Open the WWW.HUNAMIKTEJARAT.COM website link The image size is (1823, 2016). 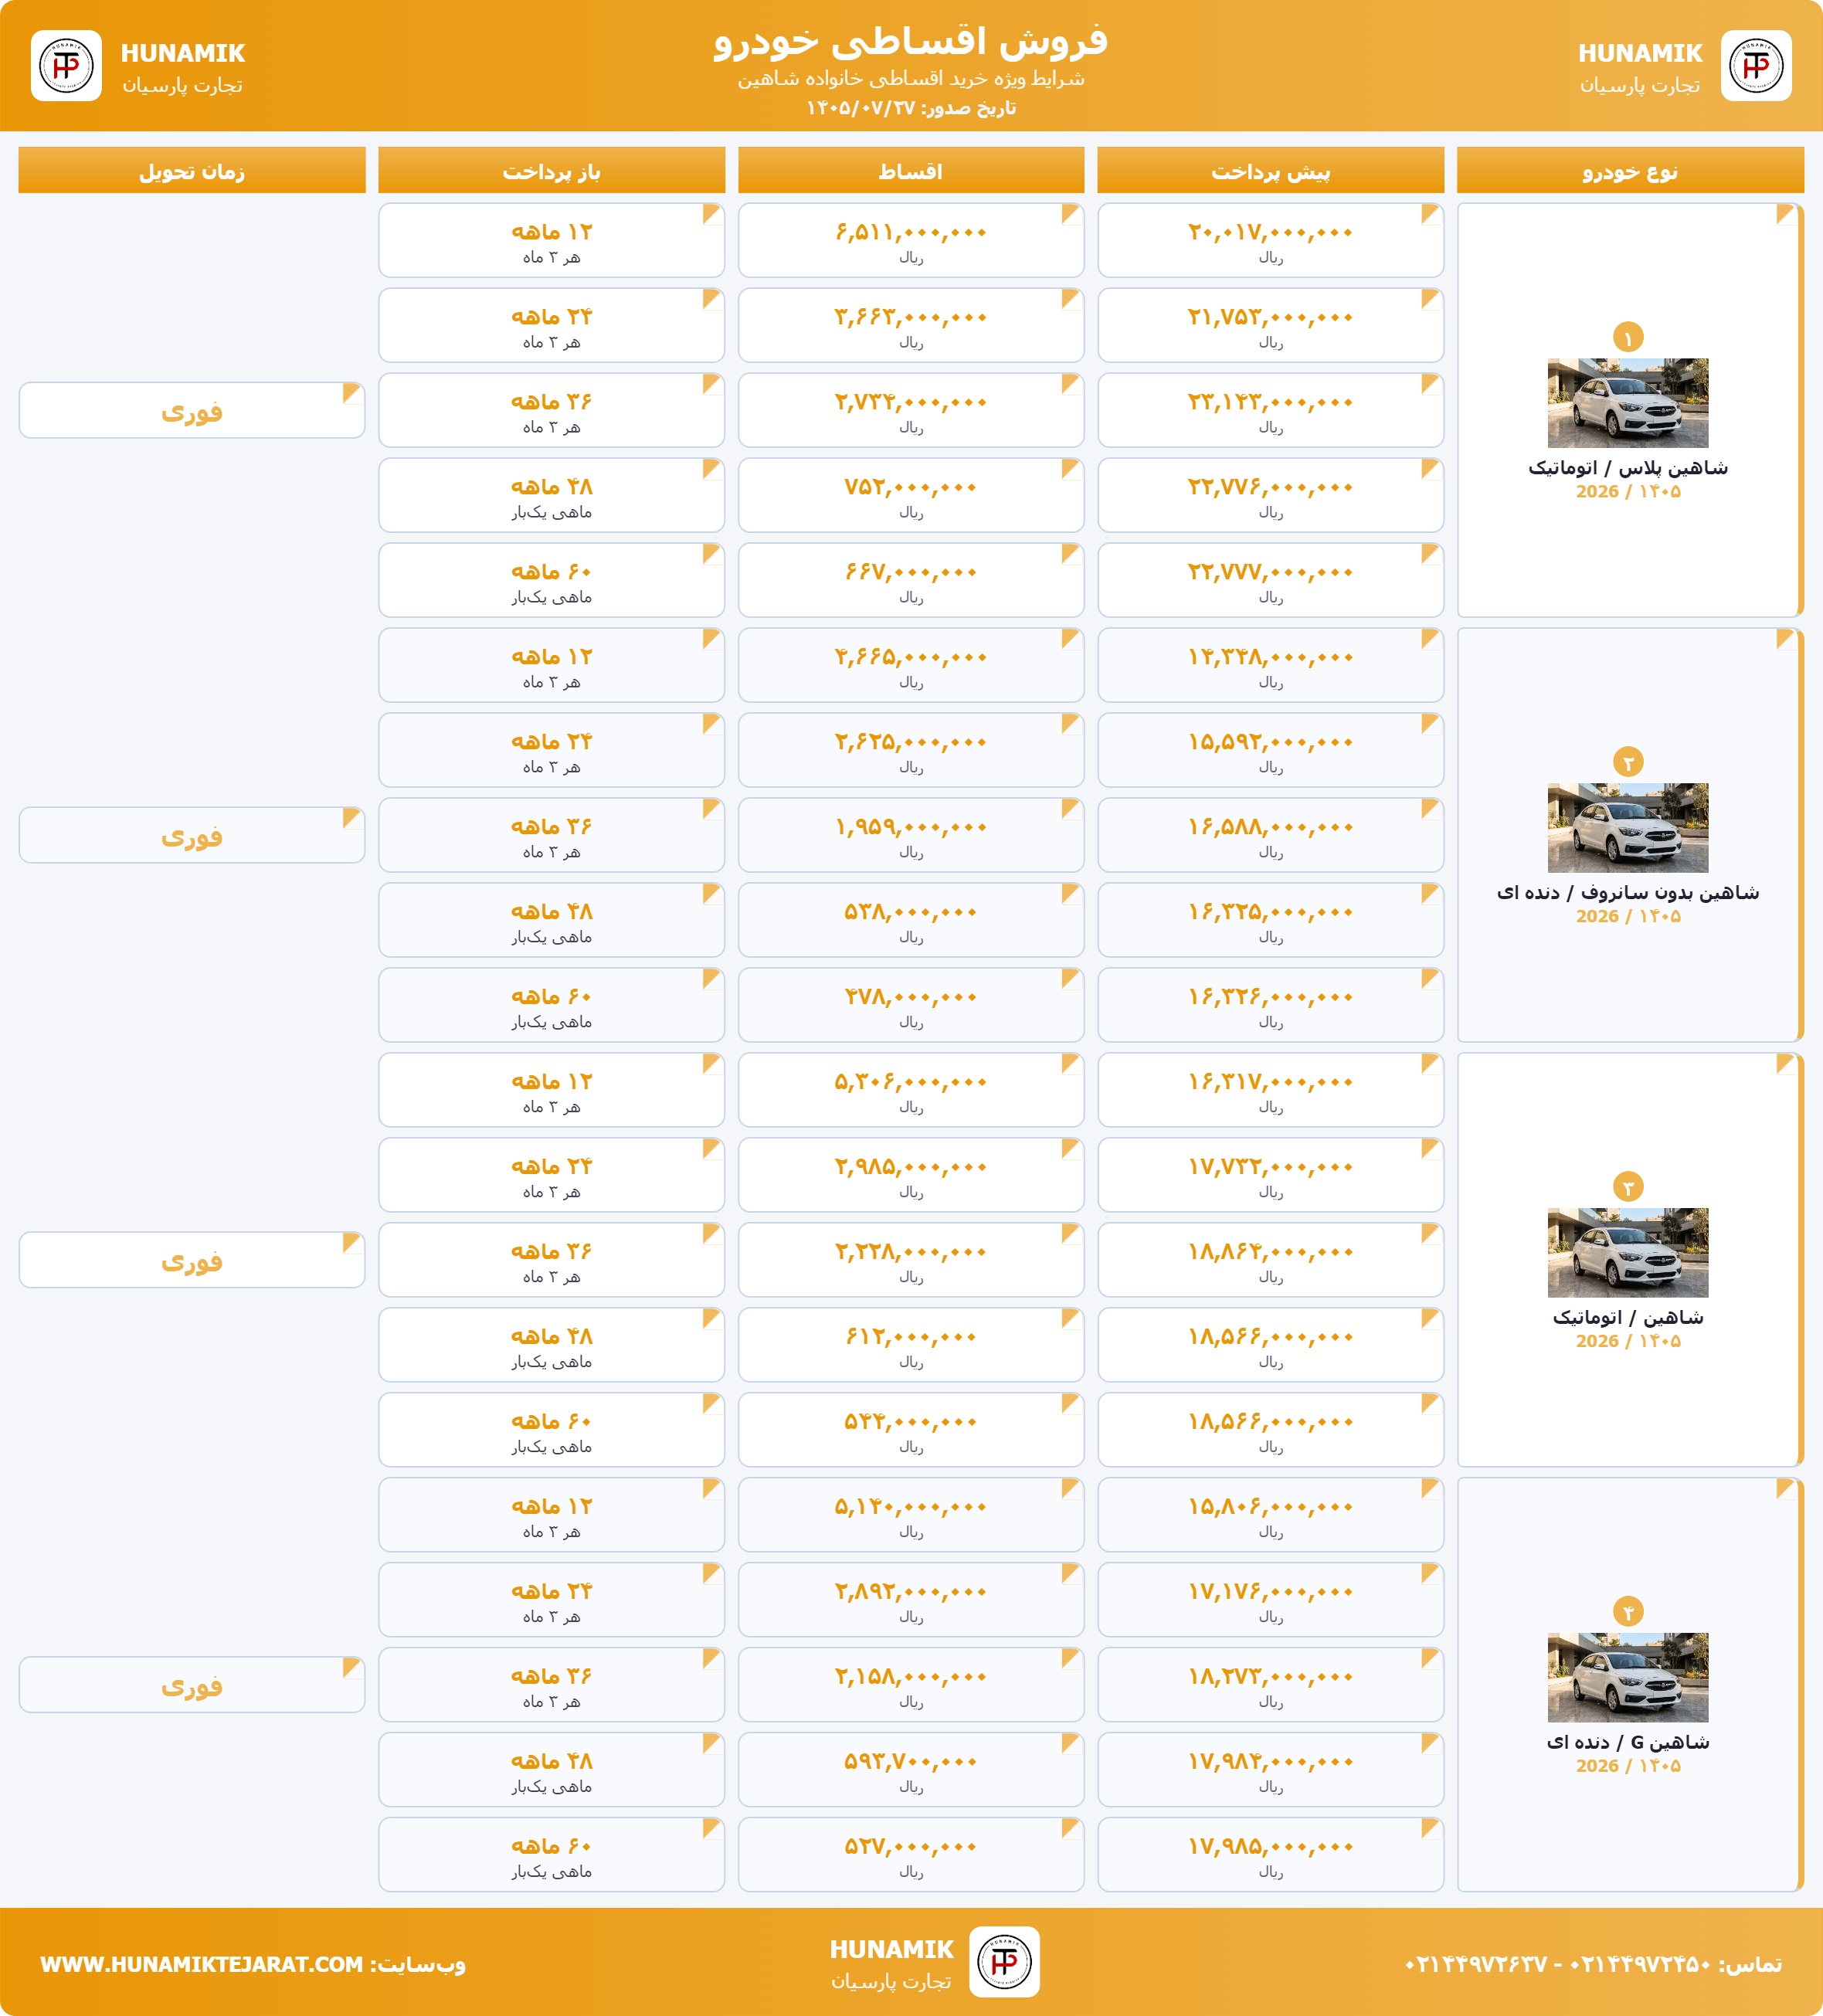point(201,1964)
